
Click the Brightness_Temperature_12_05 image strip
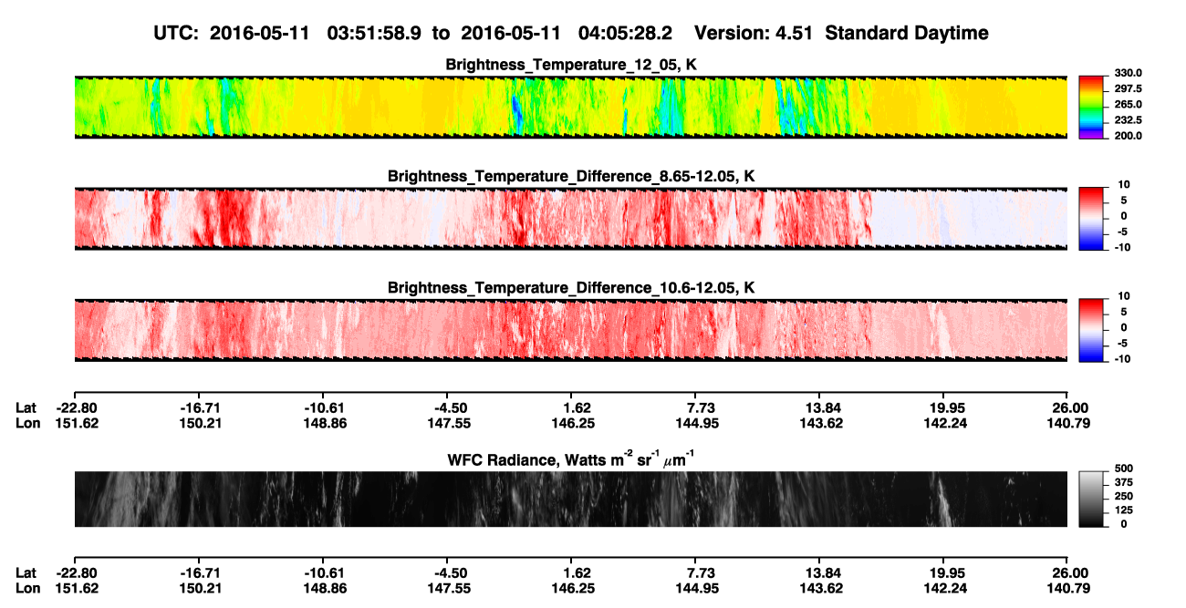pos(570,107)
